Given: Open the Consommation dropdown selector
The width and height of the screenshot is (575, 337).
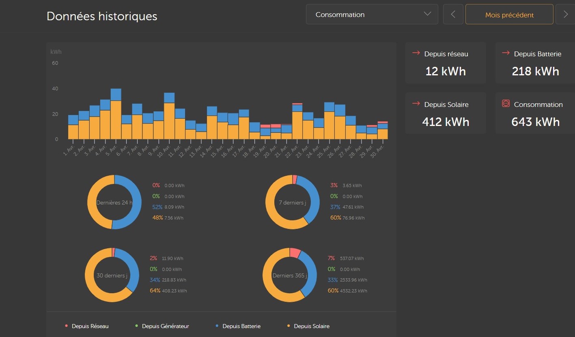Looking at the screenshot, I should [371, 15].
